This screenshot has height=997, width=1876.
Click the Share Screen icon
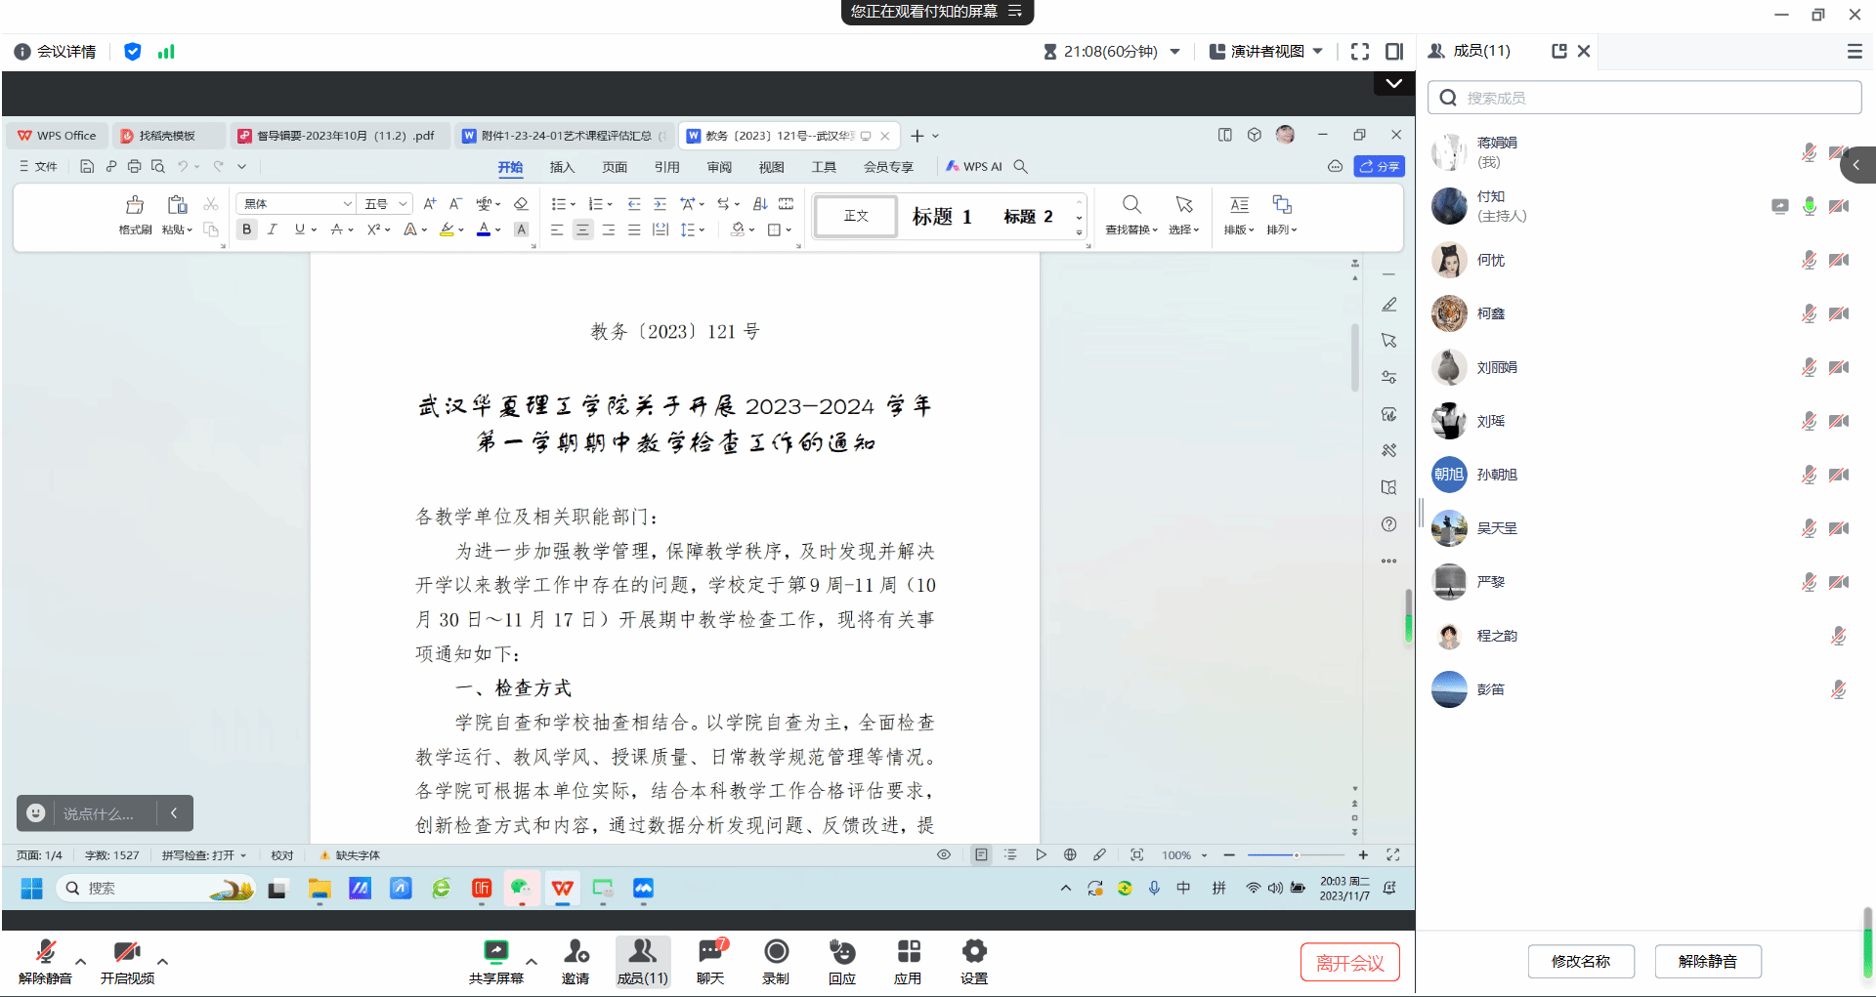(x=495, y=952)
